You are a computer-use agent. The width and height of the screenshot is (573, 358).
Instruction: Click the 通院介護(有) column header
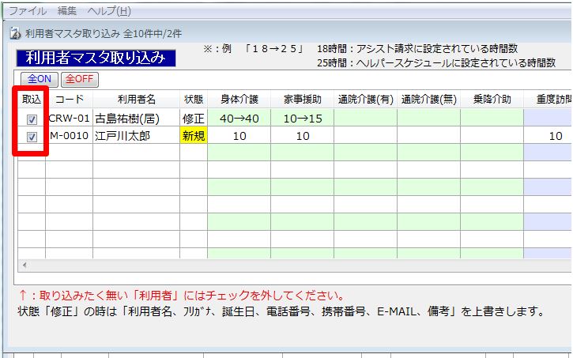[365, 100]
